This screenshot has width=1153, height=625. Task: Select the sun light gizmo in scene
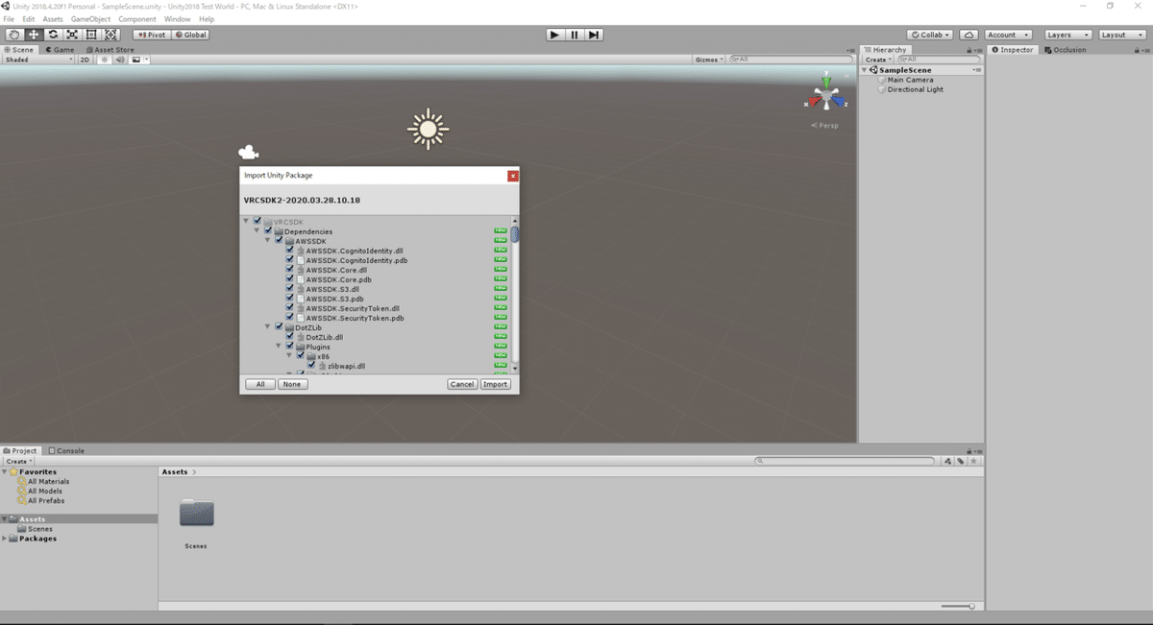coord(428,129)
